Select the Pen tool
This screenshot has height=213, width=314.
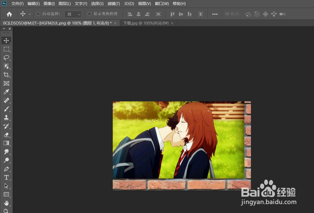6,169
